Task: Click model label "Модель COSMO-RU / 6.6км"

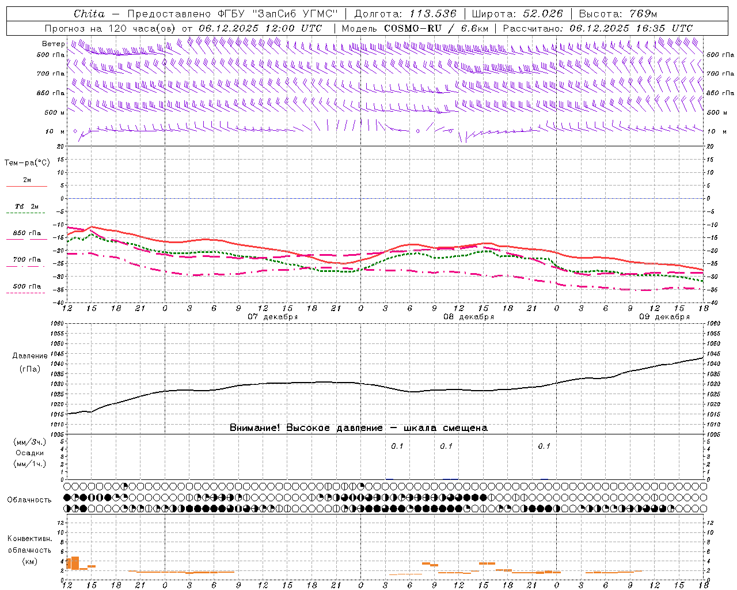Action: pos(415,28)
